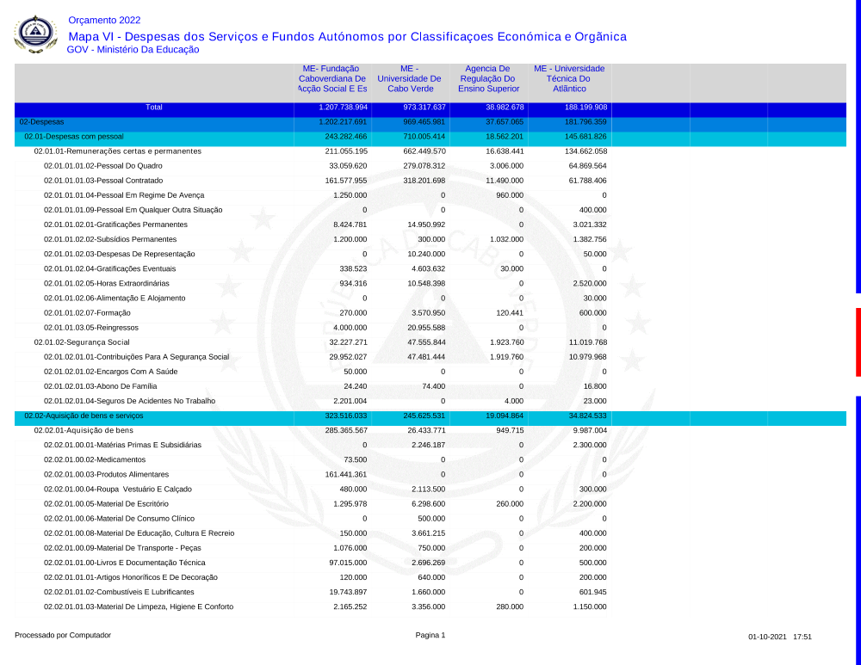Click the red marker on the right edge

(x=858, y=342)
